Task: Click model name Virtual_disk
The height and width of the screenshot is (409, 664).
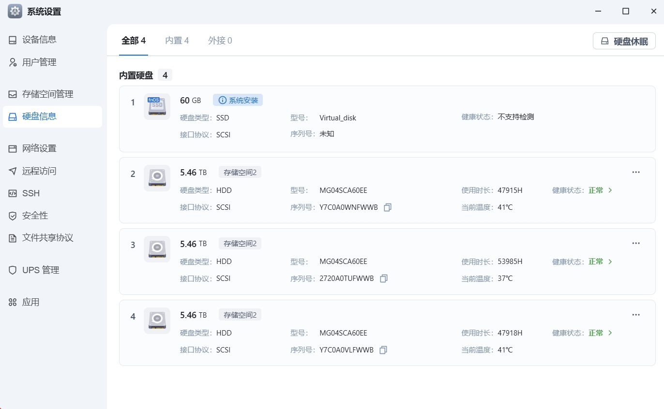Action: 338,117
